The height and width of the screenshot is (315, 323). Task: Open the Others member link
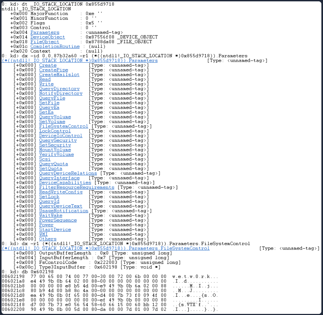coord(48,239)
